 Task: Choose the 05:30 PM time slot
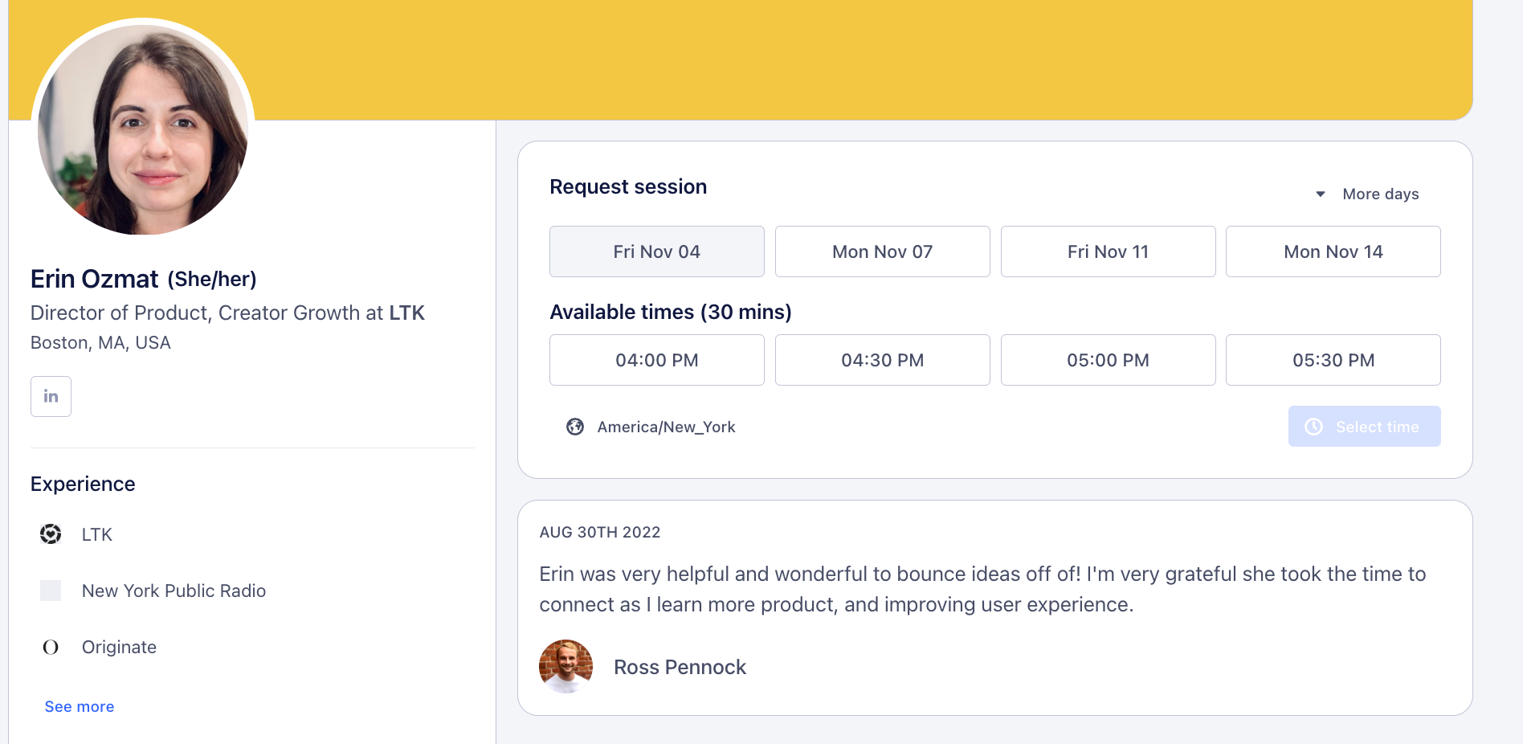pyautogui.click(x=1333, y=360)
